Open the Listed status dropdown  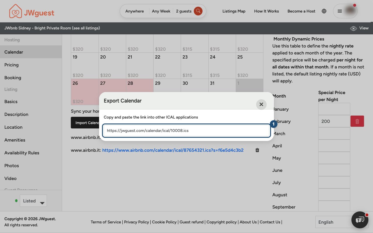33,201
